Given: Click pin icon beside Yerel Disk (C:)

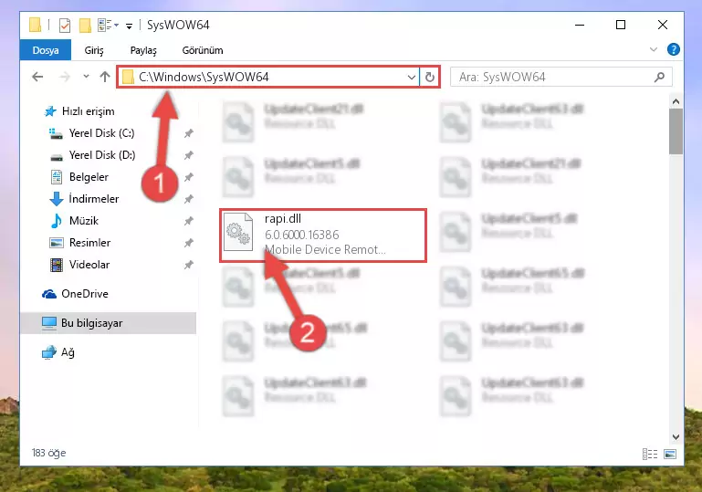Looking at the screenshot, I should coord(188,133).
